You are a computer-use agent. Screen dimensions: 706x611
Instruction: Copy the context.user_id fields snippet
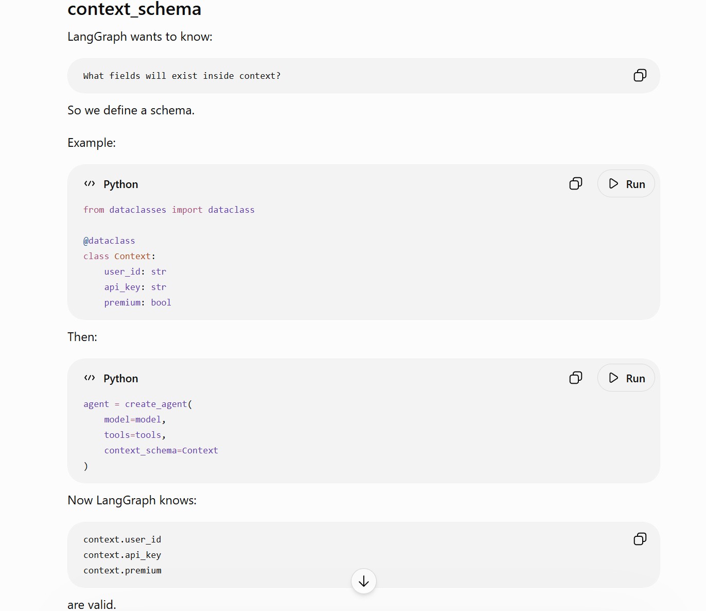640,539
